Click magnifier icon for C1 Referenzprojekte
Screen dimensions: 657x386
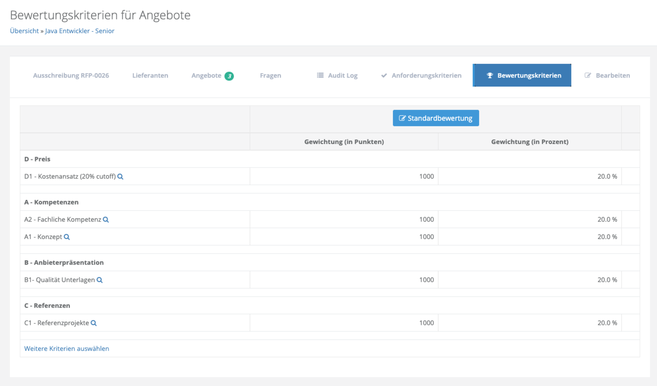(x=94, y=323)
